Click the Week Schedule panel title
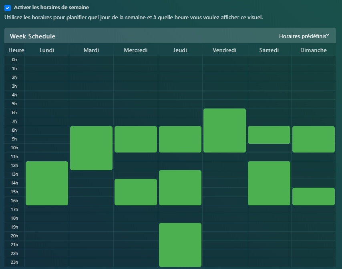This screenshot has width=342, height=269. [x=33, y=36]
